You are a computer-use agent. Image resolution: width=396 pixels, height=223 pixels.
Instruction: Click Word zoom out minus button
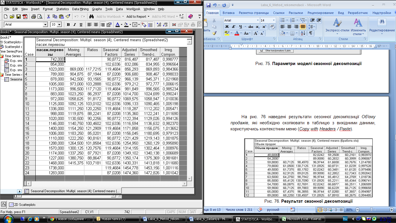pos(357,210)
